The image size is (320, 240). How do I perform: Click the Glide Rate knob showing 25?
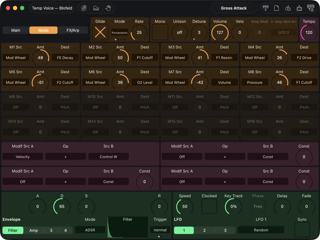(x=139, y=33)
